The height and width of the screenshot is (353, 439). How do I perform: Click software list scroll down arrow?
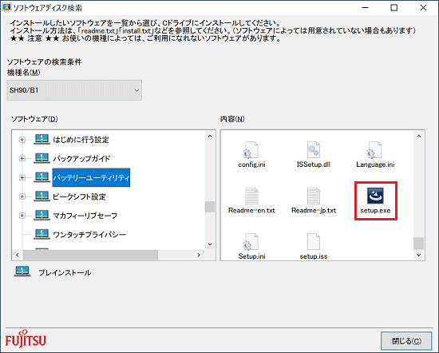point(210,244)
